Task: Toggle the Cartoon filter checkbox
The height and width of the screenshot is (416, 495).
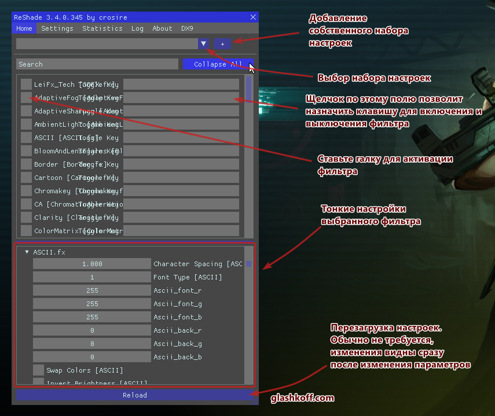Action: [26, 178]
